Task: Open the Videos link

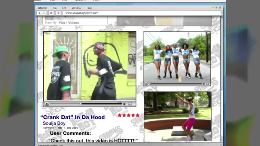Action: coord(74,23)
